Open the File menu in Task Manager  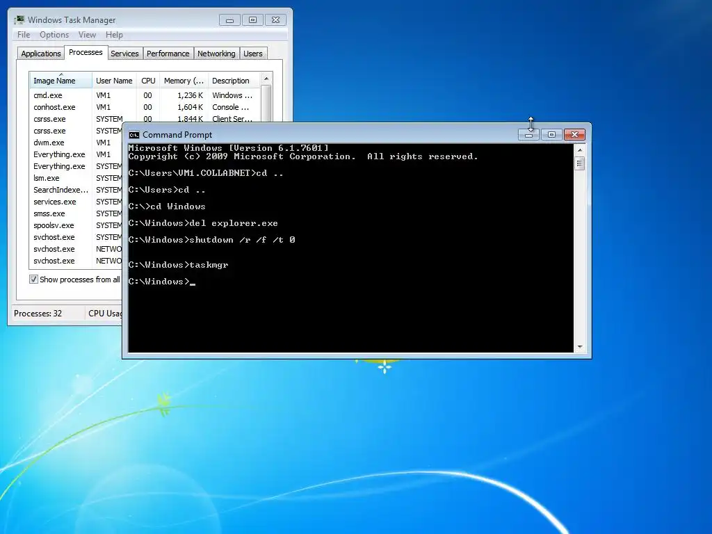coord(24,35)
